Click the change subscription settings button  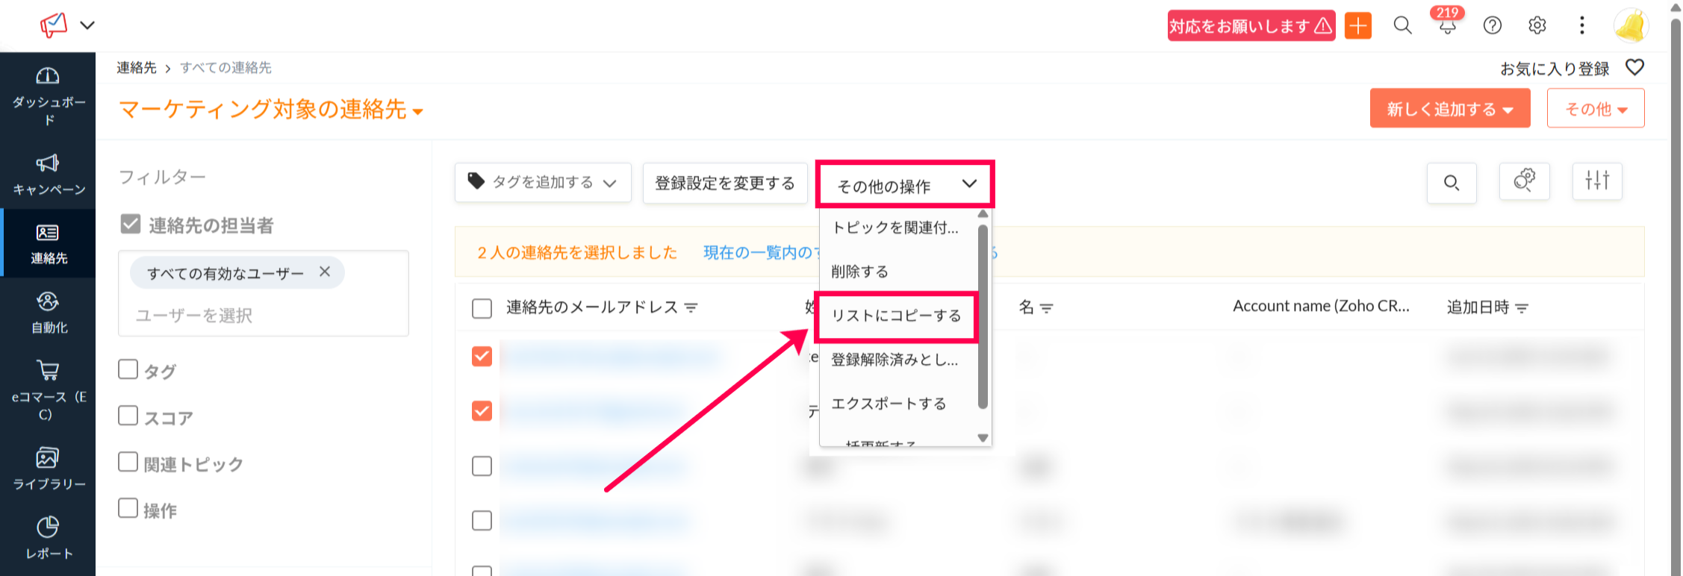click(725, 184)
